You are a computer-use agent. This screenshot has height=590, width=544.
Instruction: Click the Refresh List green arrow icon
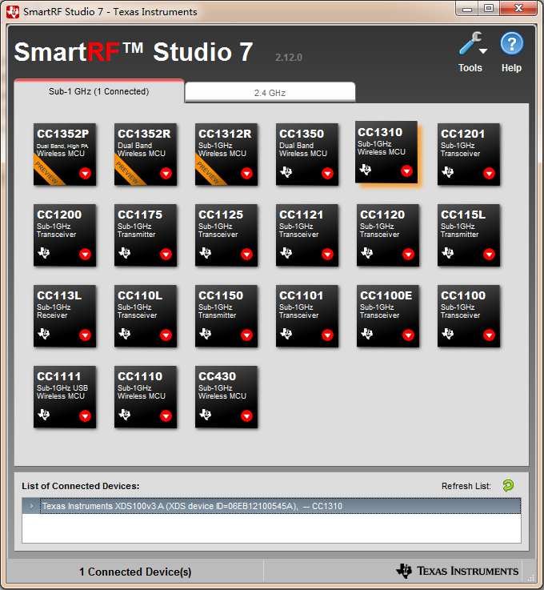pos(508,485)
